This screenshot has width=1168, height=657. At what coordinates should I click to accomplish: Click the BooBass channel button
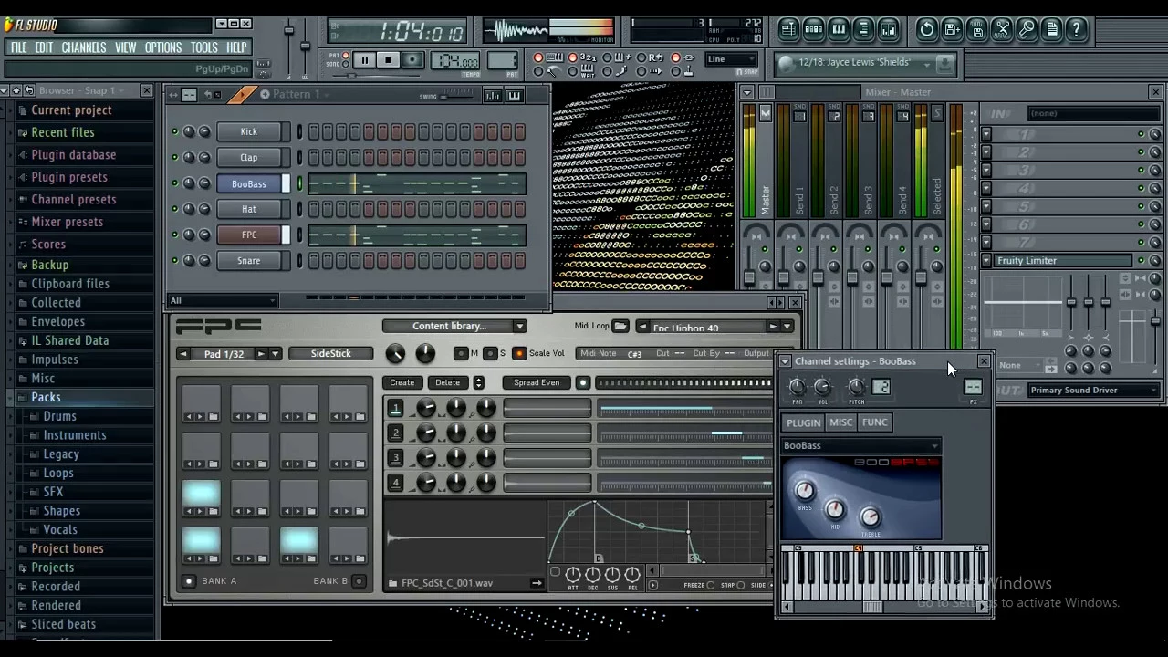[x=248, y=183]
